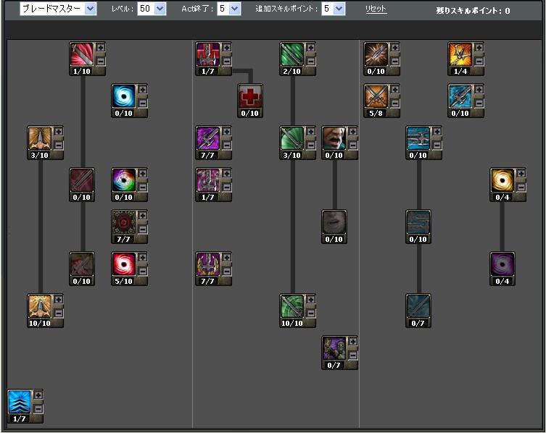Screen dimensions: 546x433
Task: Add a point to blue chevrons 1/7 skill
Action: [38, 395]
